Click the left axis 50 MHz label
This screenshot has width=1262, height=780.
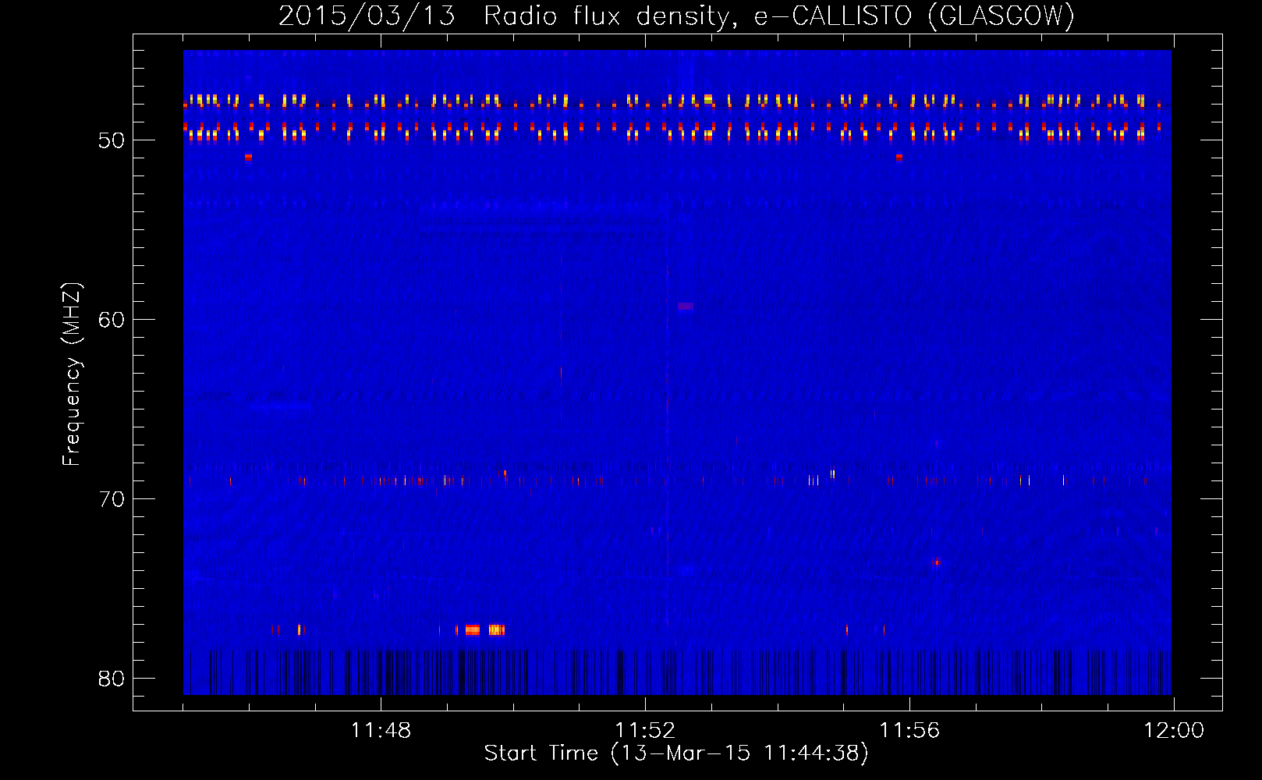pyautogui.click(x=112, y=140)
